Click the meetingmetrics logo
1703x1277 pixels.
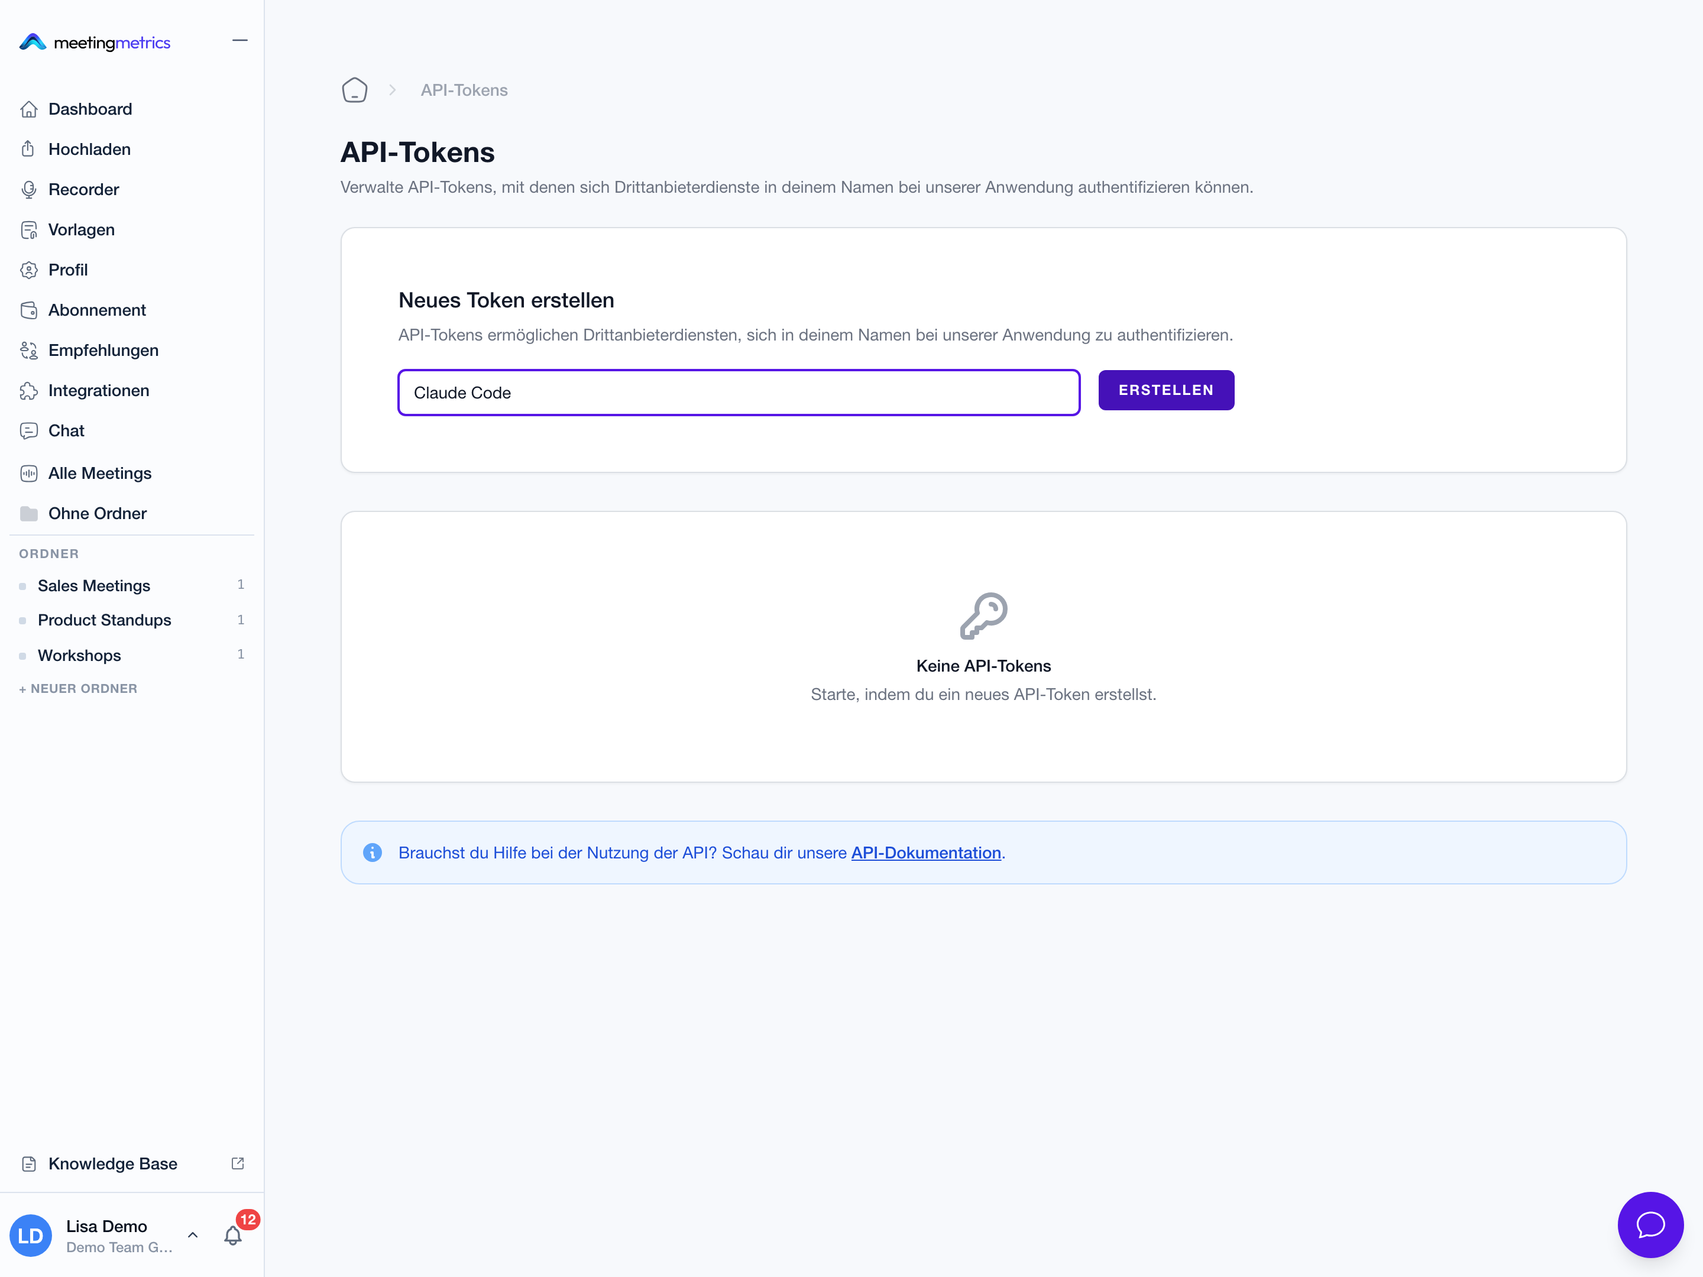coord(95,43)
